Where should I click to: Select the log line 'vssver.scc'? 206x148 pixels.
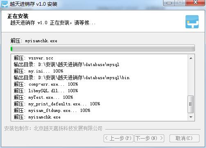(34, 58)
